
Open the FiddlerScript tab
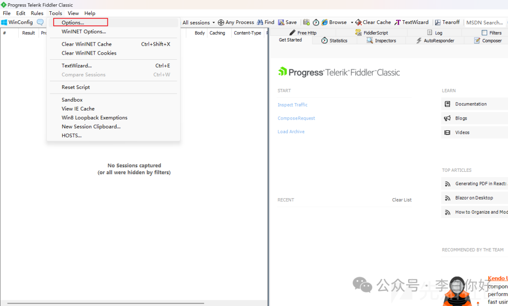(371, 33)
